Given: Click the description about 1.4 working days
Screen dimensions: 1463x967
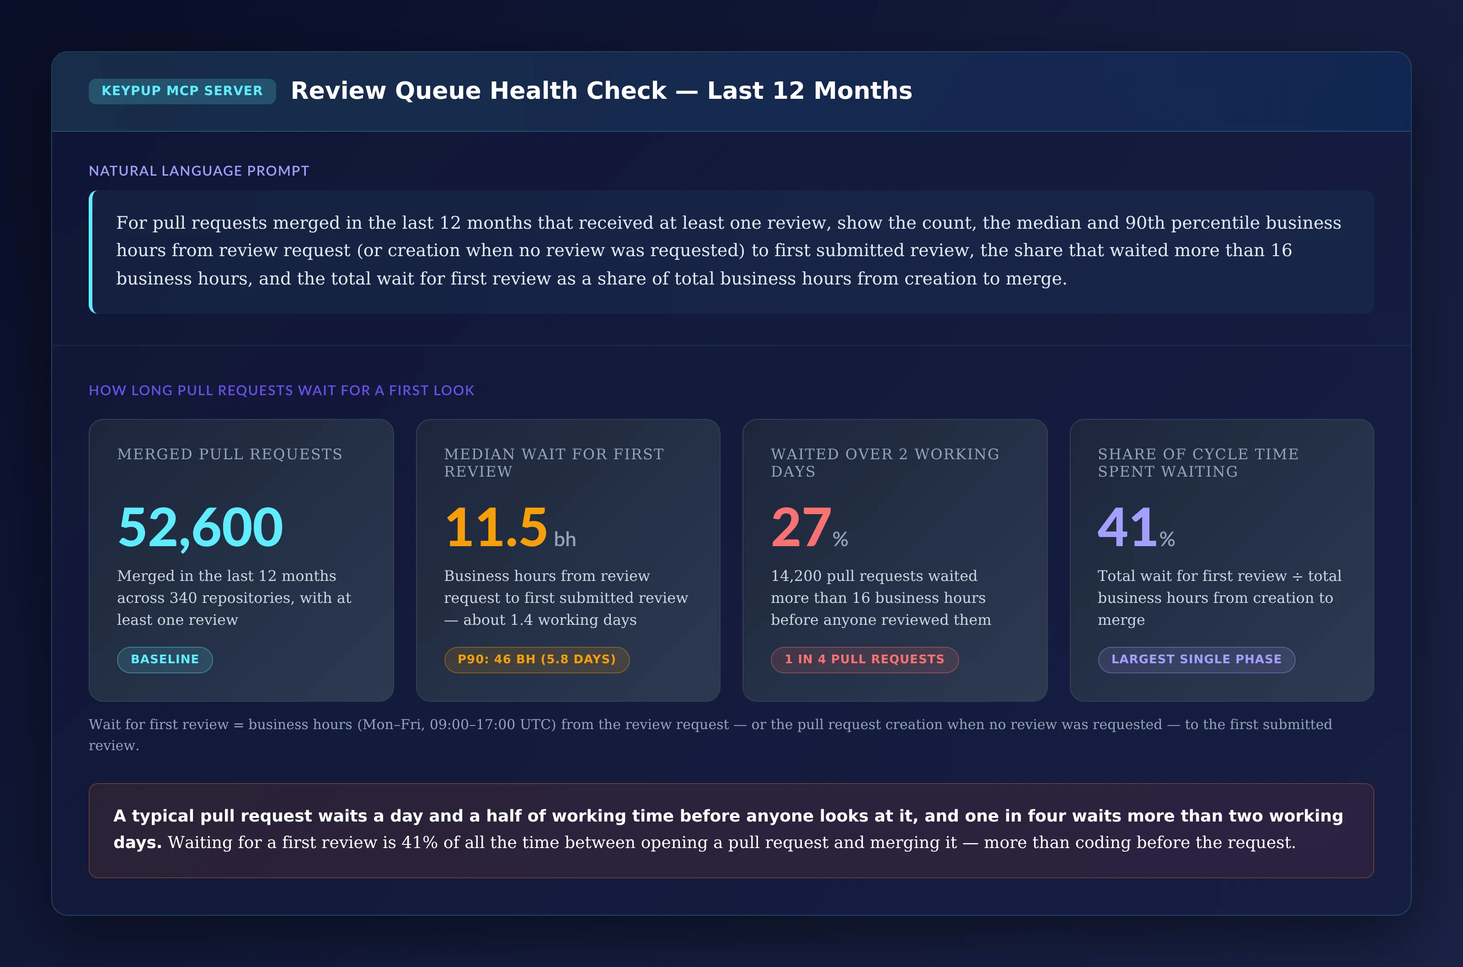Looking at the screenshot, I should 566,597.
